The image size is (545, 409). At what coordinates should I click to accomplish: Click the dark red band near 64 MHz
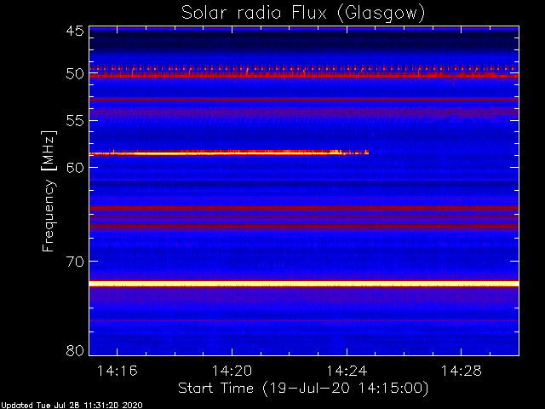304,209
